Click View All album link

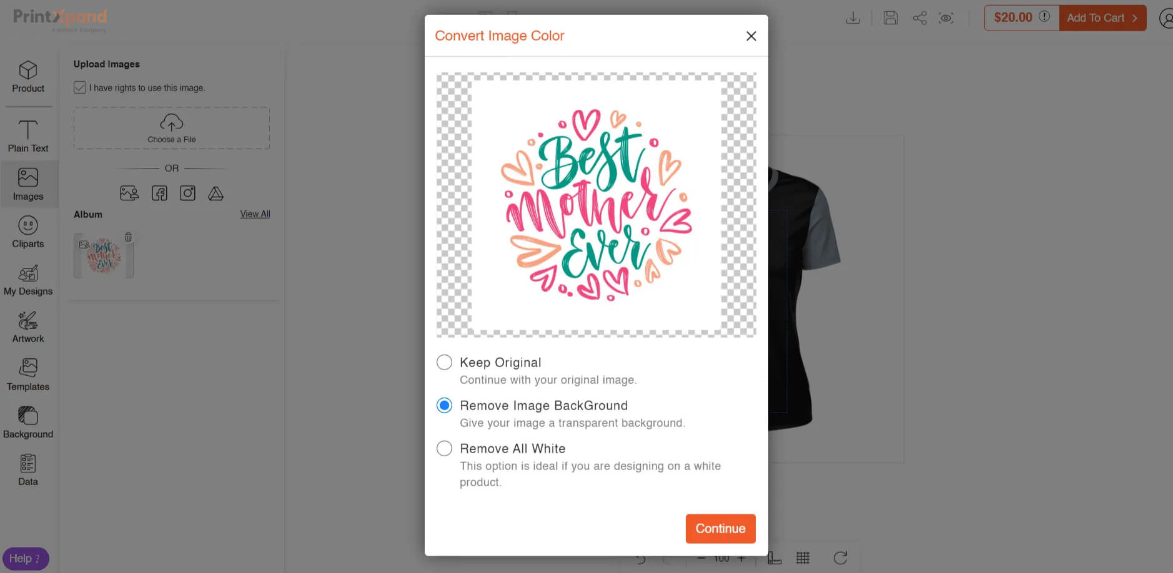click(x=255, y=214)
